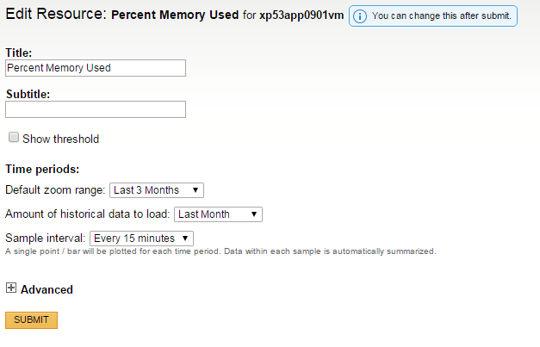Expand the Advanced section label
The width and height of the screenshot is (540, 347).
click(47, 289)
